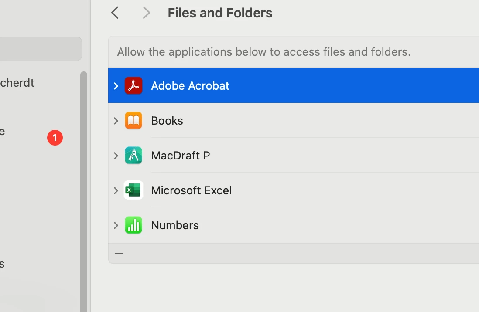Click the red notification badge in sidebar
Screen dimensions: 479x312
click(x=55, y=138)
